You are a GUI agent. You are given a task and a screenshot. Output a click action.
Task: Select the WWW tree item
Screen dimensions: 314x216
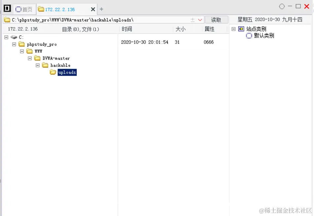[x=38, y=51]
